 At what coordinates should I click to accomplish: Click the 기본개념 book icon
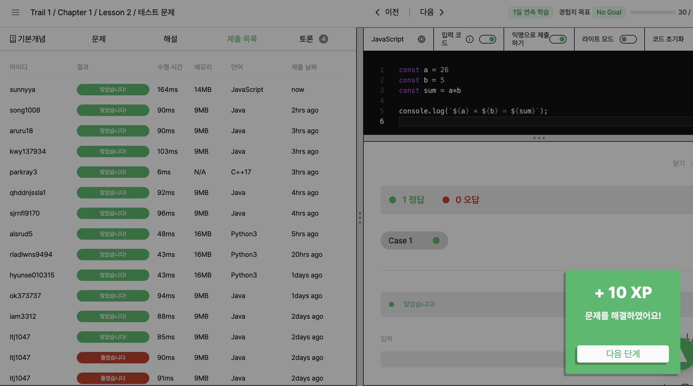click(13, 39)
